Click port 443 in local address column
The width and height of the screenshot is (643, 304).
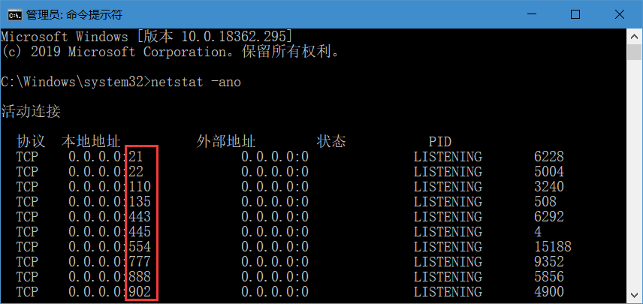coord(139,217)
